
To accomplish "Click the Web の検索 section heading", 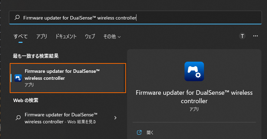I will (x=26, y=100).
